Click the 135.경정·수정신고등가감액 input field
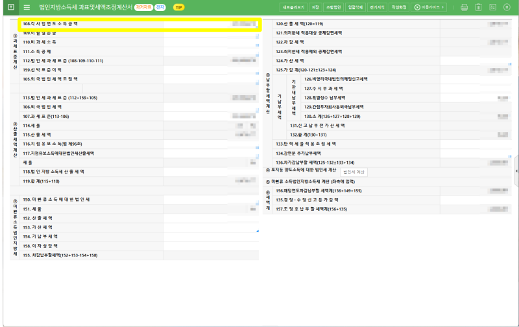519x327 pixels. [476, 200]
